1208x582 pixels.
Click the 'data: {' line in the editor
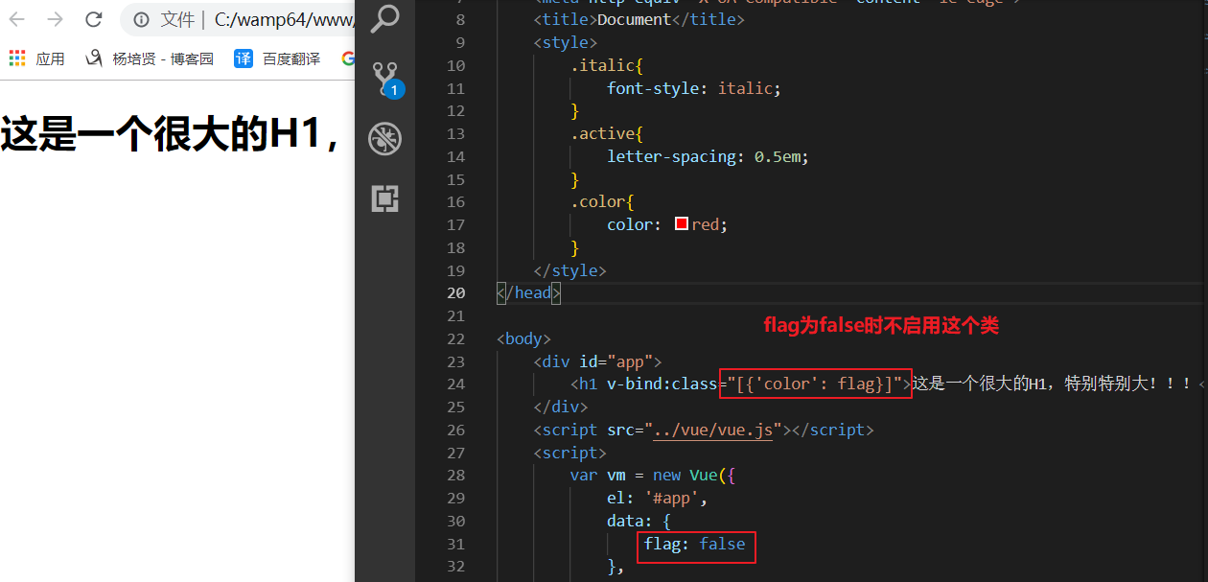coord(639,521)
